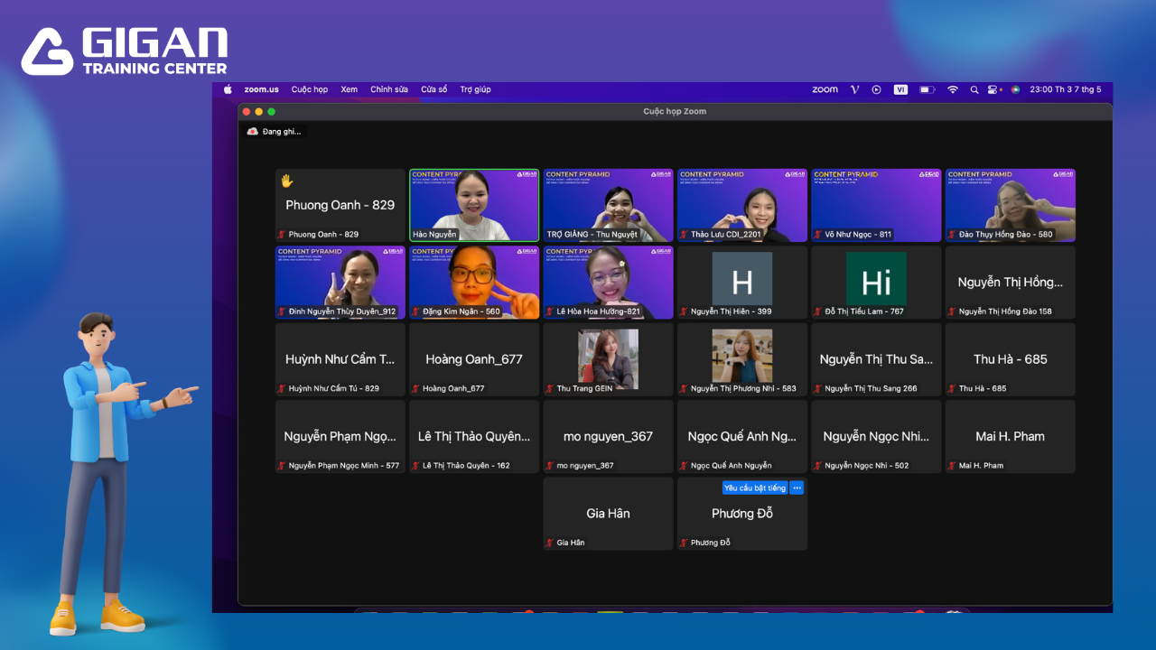
Task: Select the large Nguyễn Phạm Ngọ... name
Action: [x=340, y=437]
